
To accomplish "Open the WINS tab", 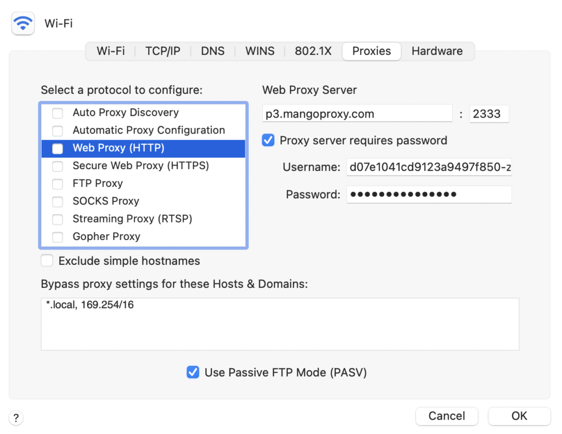I will pyautogui.click(x=260, y=51).
